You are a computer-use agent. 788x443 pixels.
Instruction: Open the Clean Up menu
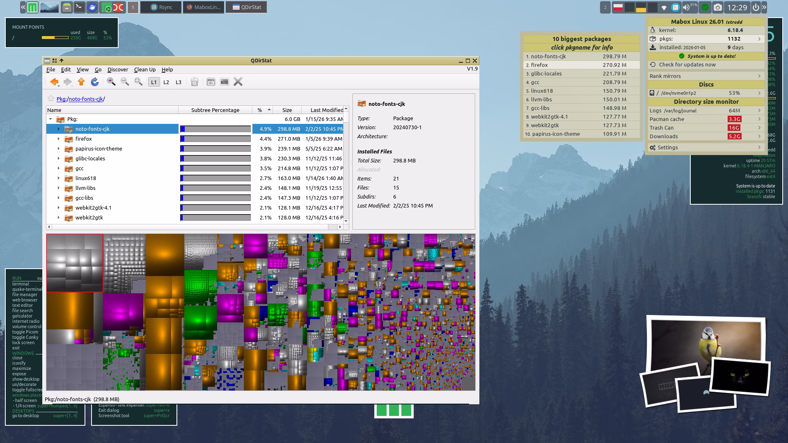pos(144,70)
